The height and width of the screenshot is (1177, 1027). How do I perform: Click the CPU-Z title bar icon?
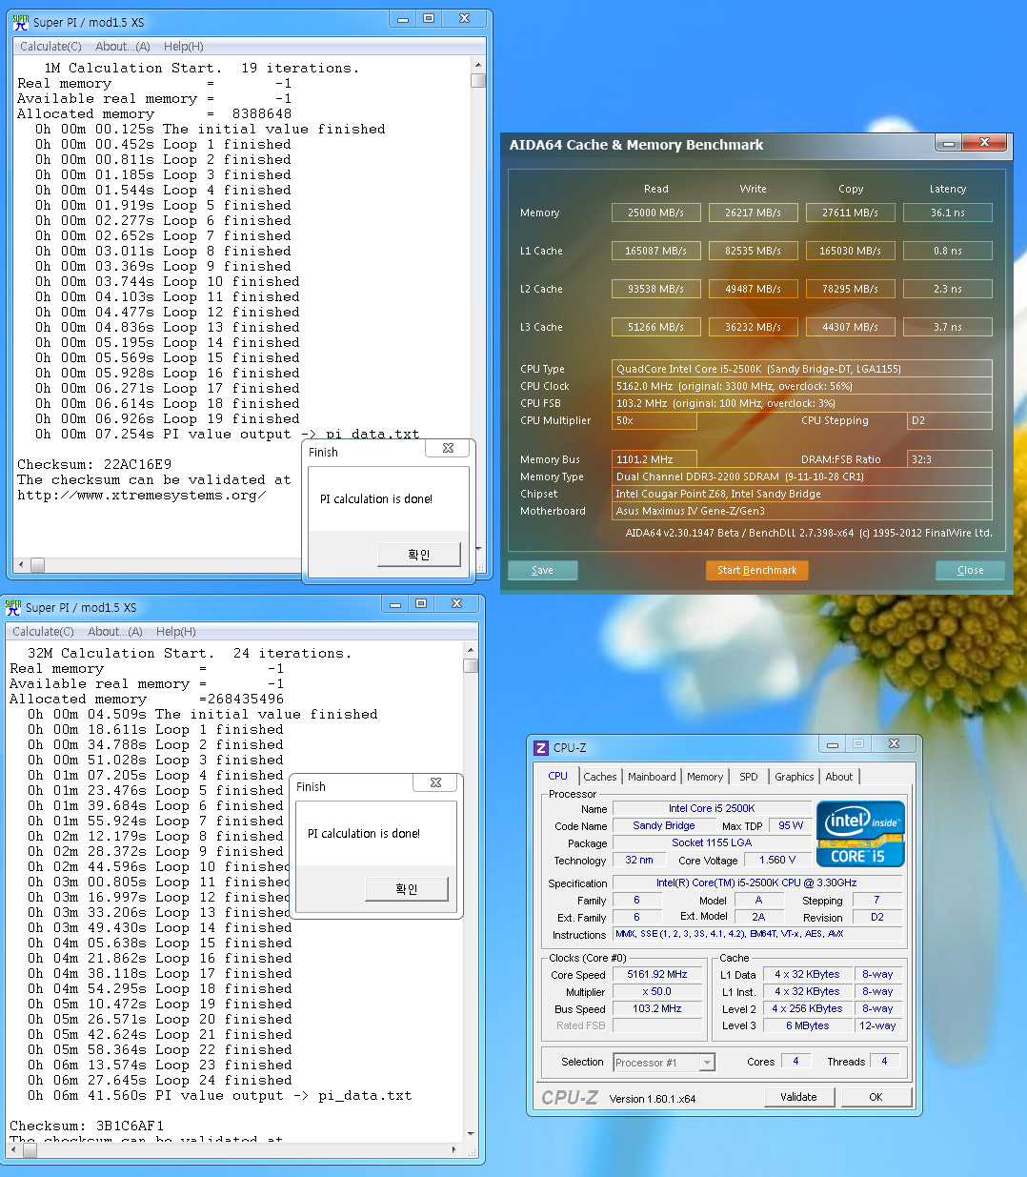pos(541,748)
